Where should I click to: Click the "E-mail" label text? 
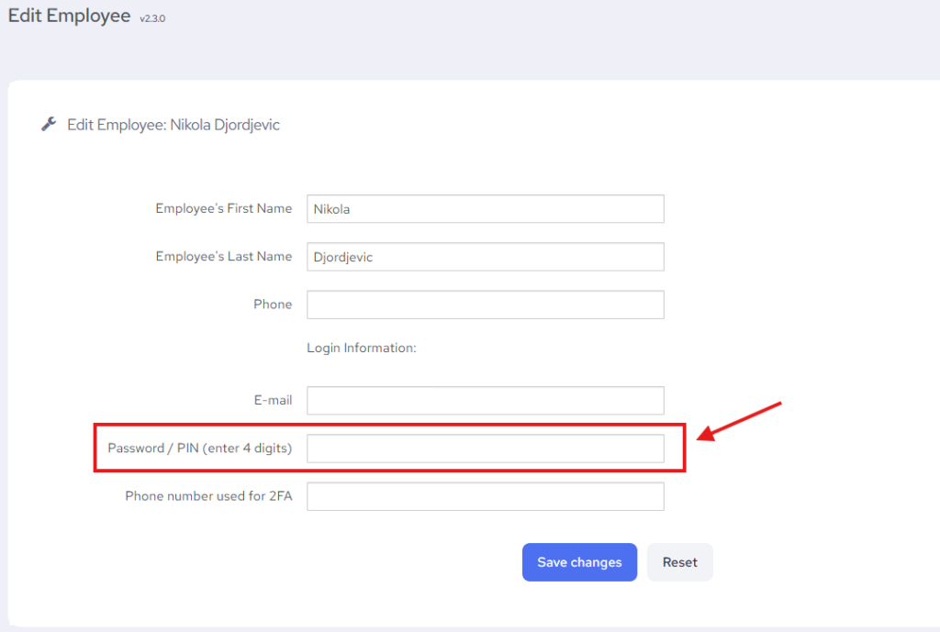[274, 401]
